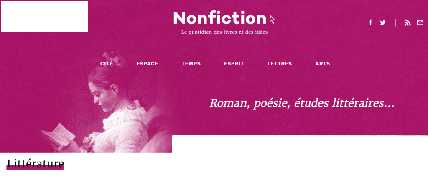Open the LETTRES section
The image size is (428, 177).
[x=280, y=64]
